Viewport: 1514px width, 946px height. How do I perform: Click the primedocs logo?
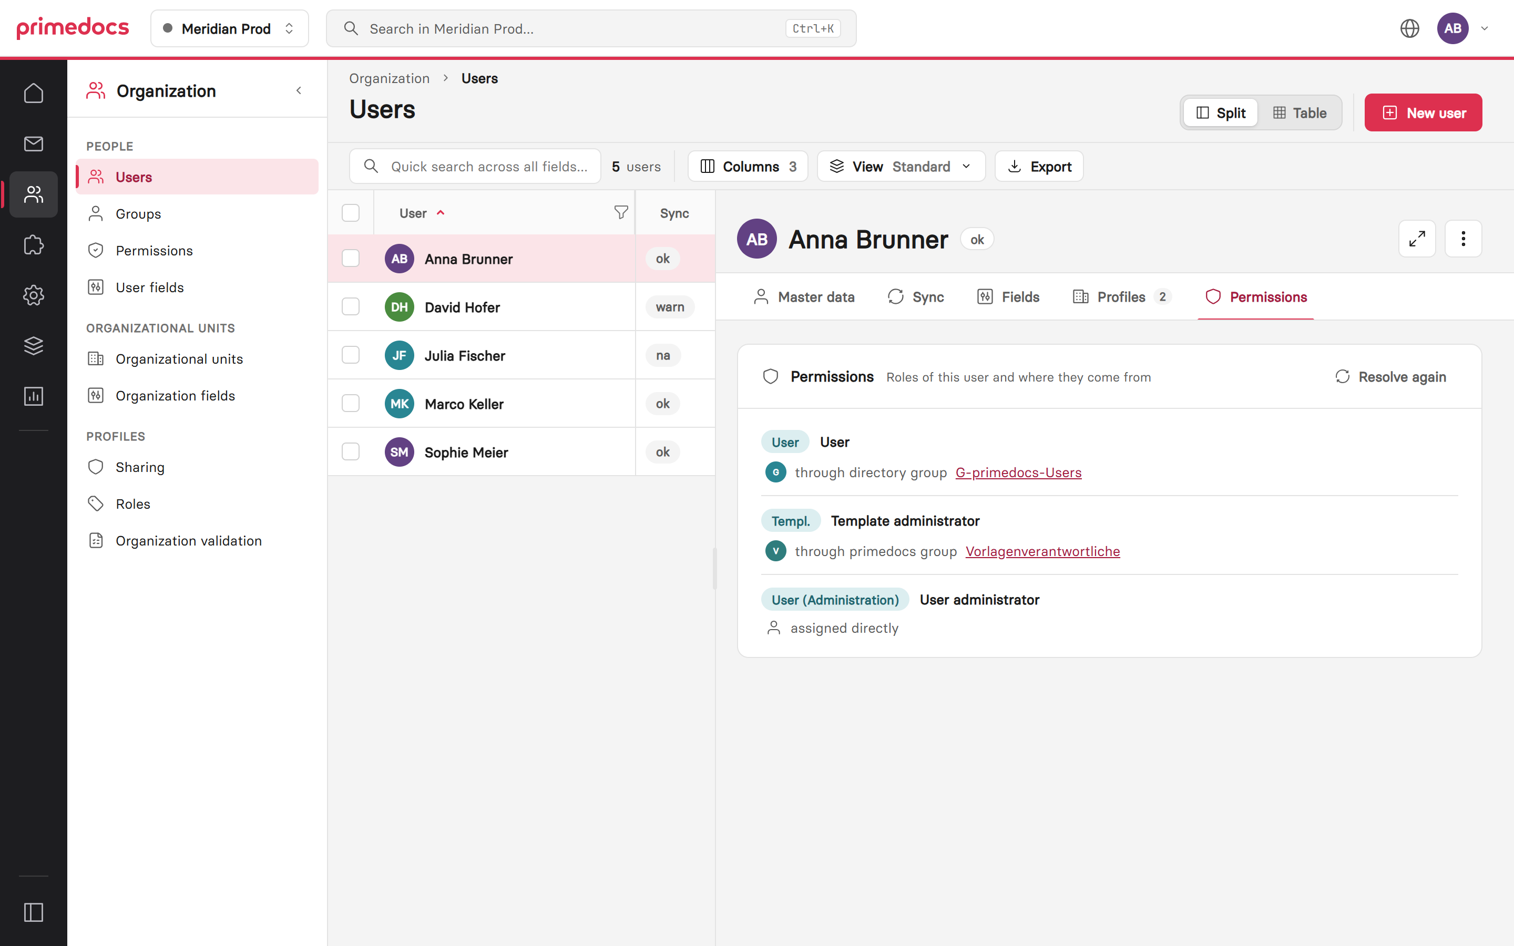tap(73, 28)
